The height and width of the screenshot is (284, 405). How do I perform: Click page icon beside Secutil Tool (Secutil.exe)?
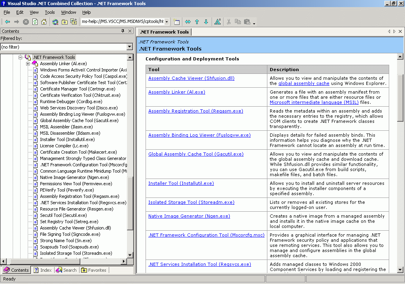pos(36,215)
